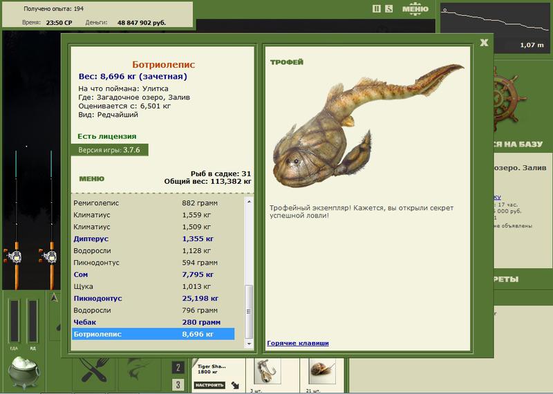Viewport: 553px width, 394px height.
Task: Select the hook tackle slot
Action: coord(268,371)
